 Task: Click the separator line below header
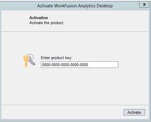(x=75, y=31)
